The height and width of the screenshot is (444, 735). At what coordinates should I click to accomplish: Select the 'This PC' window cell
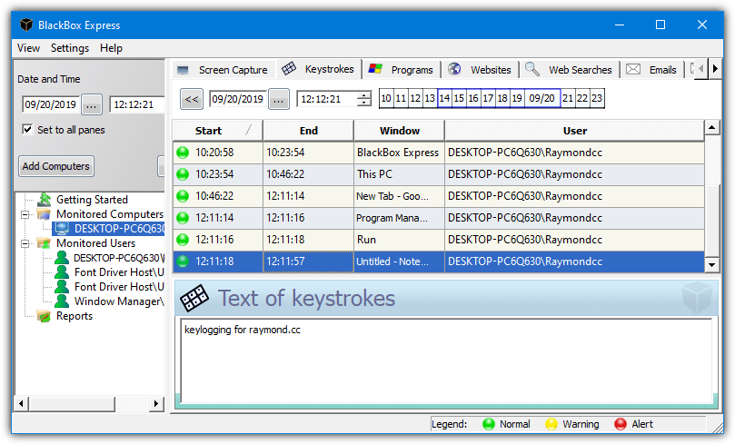(x=399, y=174)
